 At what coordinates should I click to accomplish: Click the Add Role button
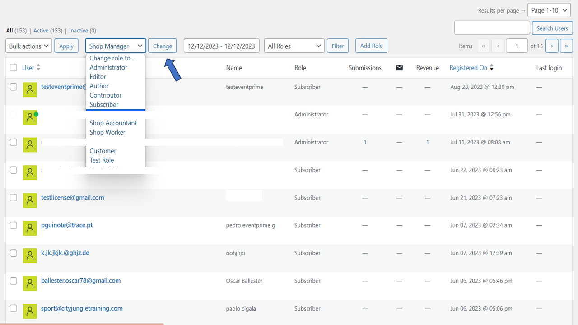(x=371, y=46)
